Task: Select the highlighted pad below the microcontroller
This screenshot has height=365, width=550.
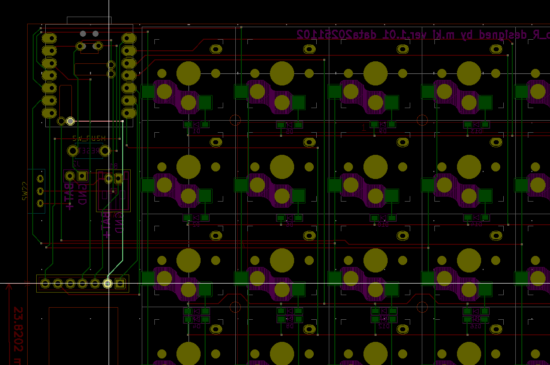Action: [x=70, y=121]
